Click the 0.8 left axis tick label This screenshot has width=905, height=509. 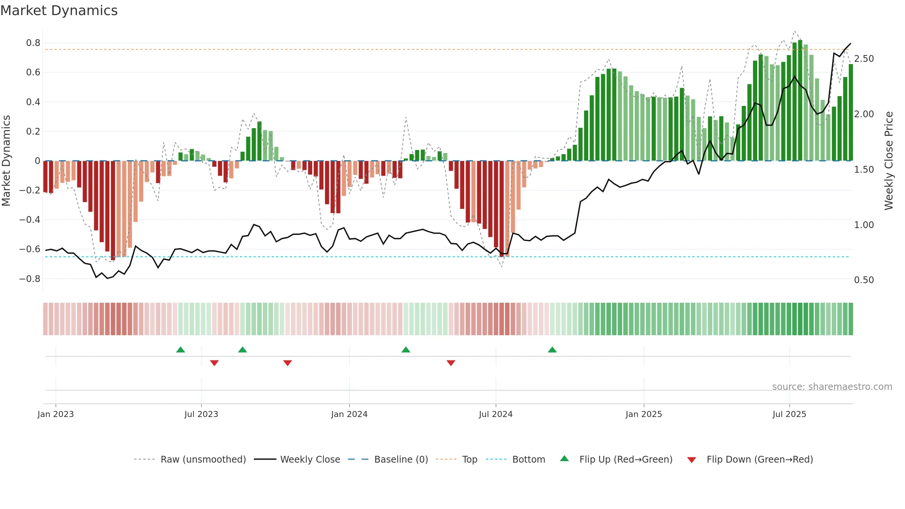pyautogui.click(x=33, y=43)
